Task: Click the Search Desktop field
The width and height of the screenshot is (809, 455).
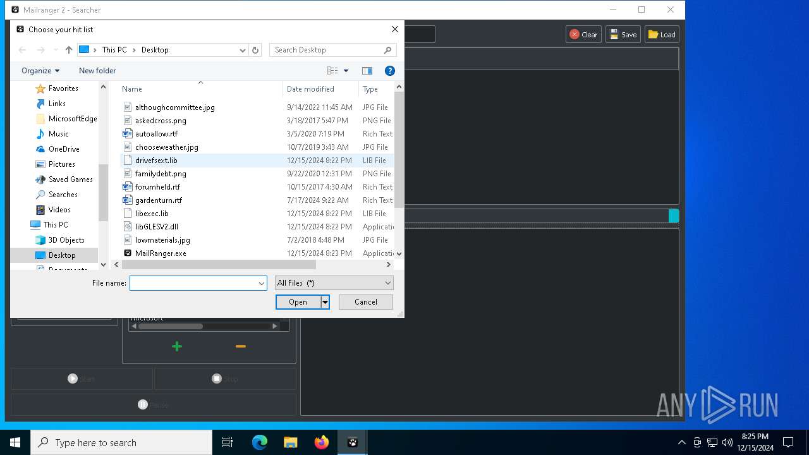Action: click(x=334, y=50)
